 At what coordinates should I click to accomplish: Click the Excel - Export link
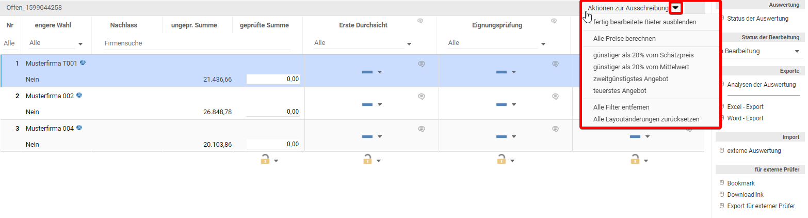[745, 107]
